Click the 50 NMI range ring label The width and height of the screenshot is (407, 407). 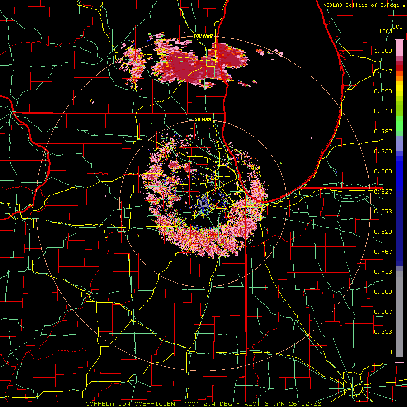203,119
